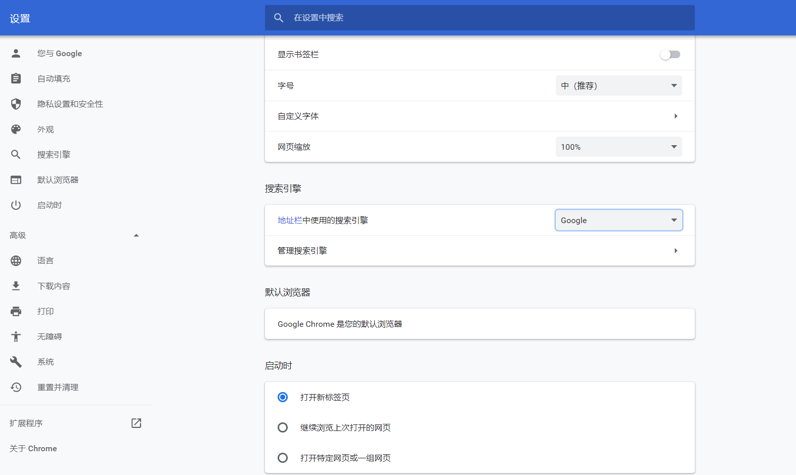Click the person icon beside 您与 Google
796x475 pixels.
[x=16, y=53]
